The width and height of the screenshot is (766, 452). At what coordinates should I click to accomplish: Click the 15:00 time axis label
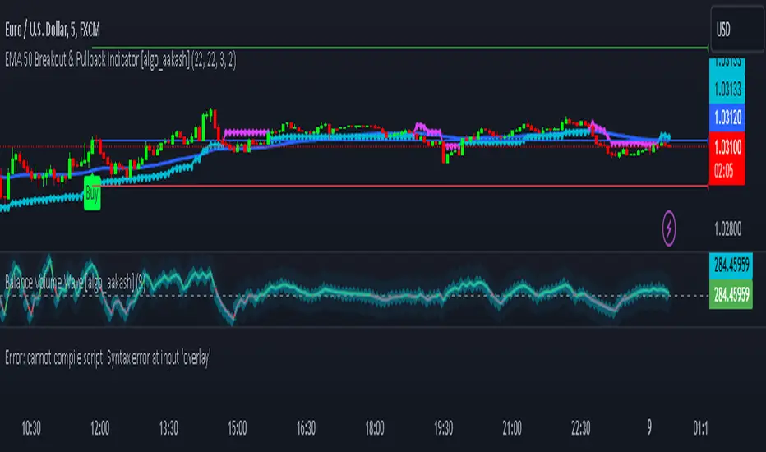pyautogui.click(x=238, y=428)
